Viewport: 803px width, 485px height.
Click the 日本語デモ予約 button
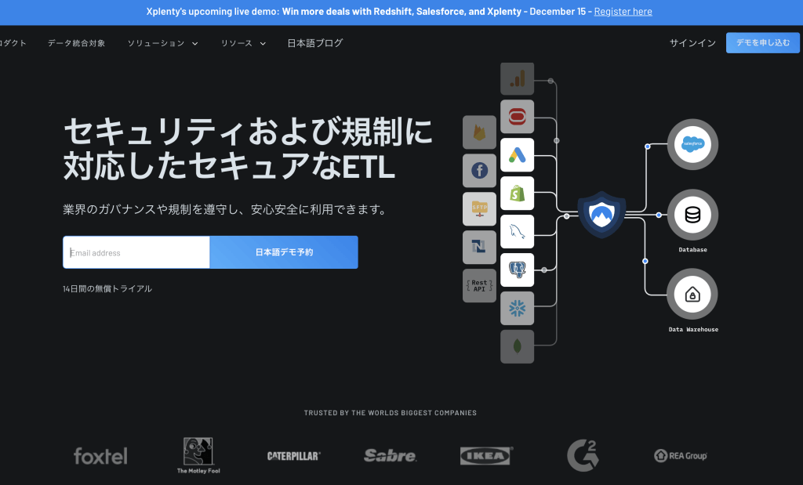284,252
